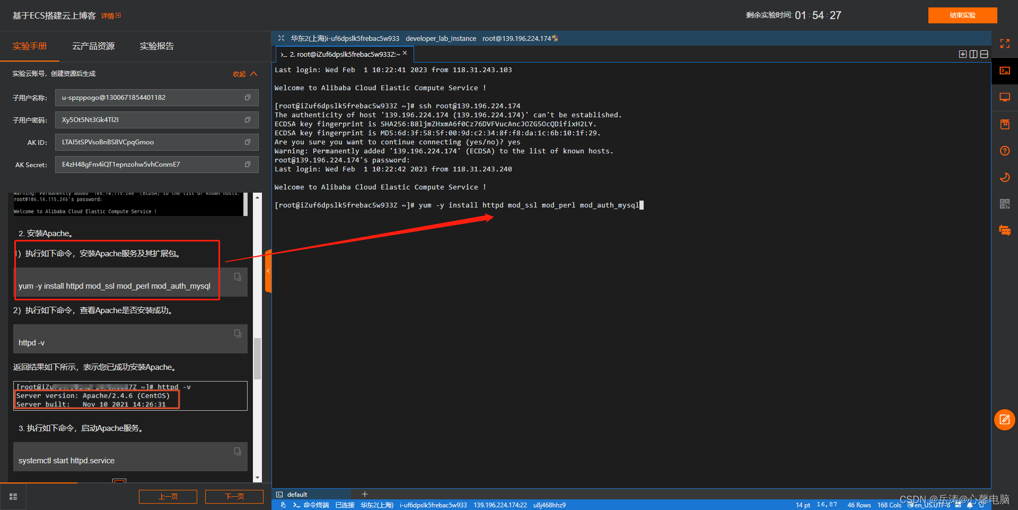The width and height of the screenshot is (1018, 510).
Task: Close the root@iZuf6dpslk5frebac5w933Z terminal tab
Action: [405, 53]
